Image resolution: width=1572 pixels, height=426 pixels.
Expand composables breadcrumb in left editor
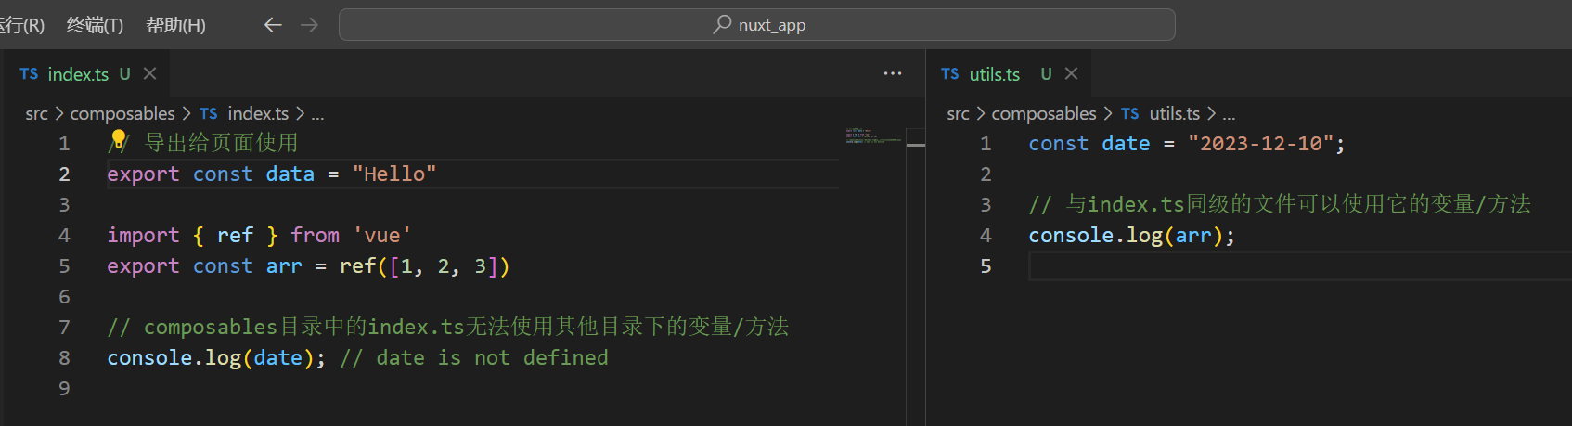[x=122, y=114]
